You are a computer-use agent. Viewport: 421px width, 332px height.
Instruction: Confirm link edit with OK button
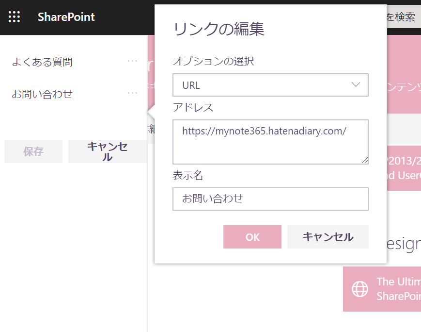[x=252, y=237]
